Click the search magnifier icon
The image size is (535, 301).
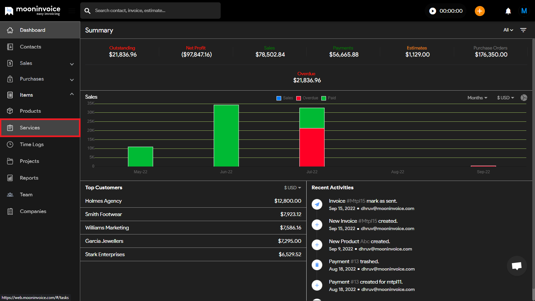(x=88, y=11)
